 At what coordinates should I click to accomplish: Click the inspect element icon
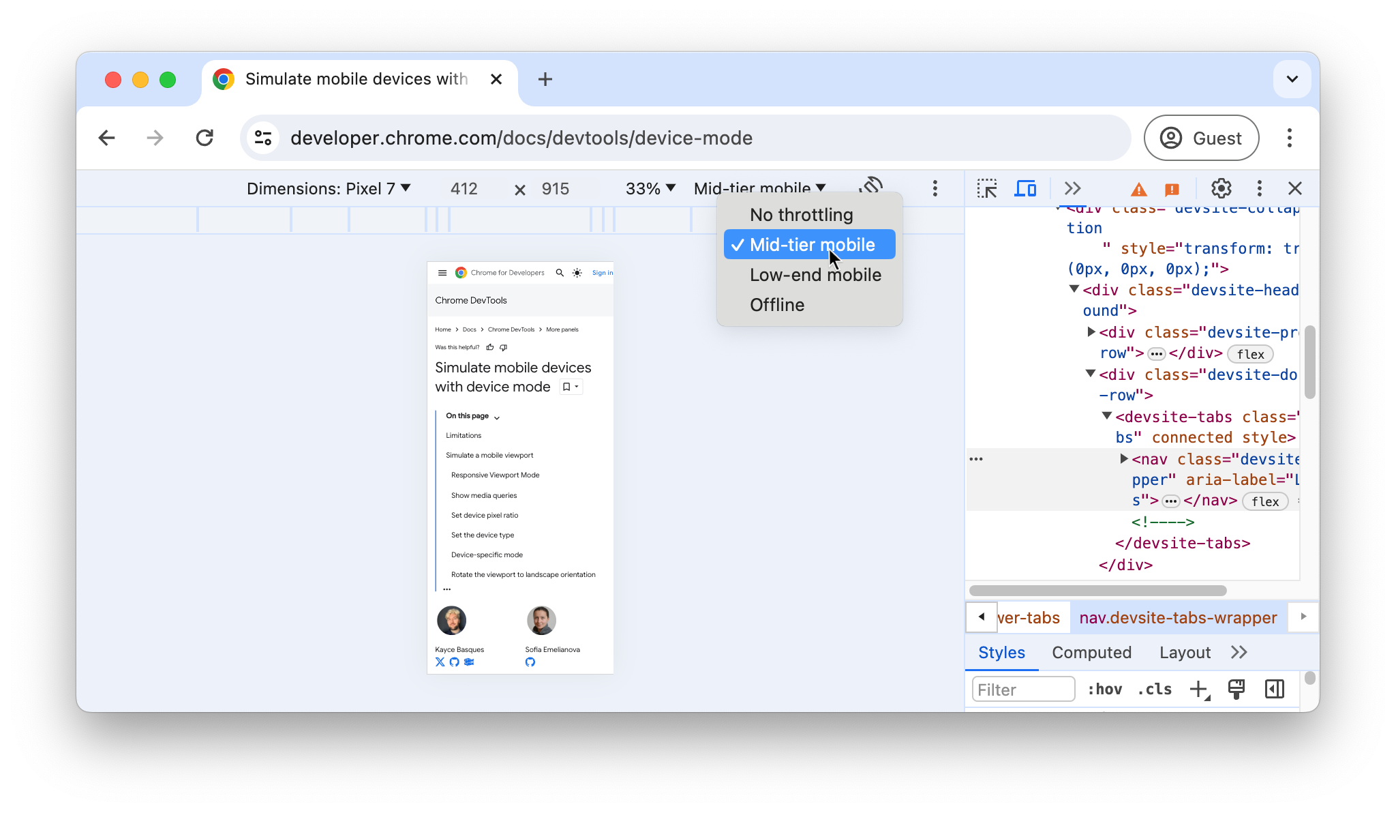tap(987, 189)
